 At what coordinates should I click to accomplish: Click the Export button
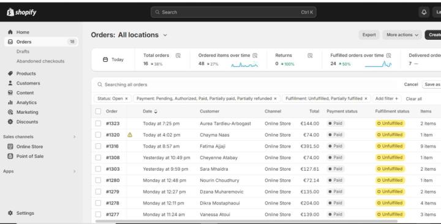coord(369,35)
